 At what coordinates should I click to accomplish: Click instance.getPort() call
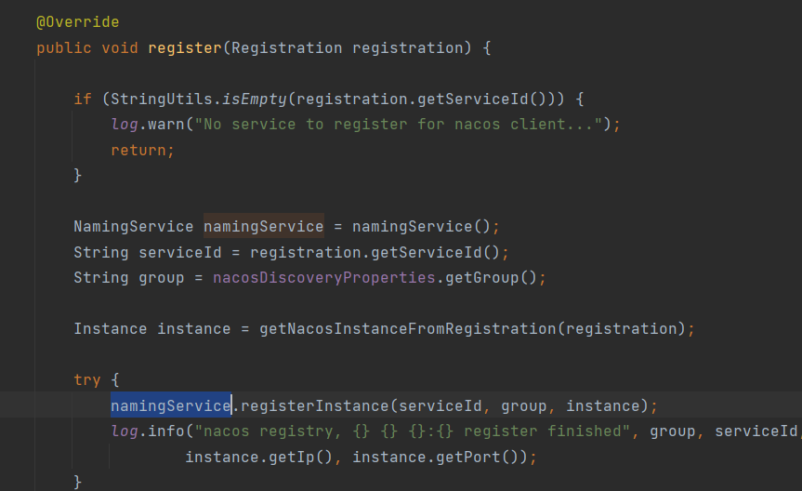[435, 457]
